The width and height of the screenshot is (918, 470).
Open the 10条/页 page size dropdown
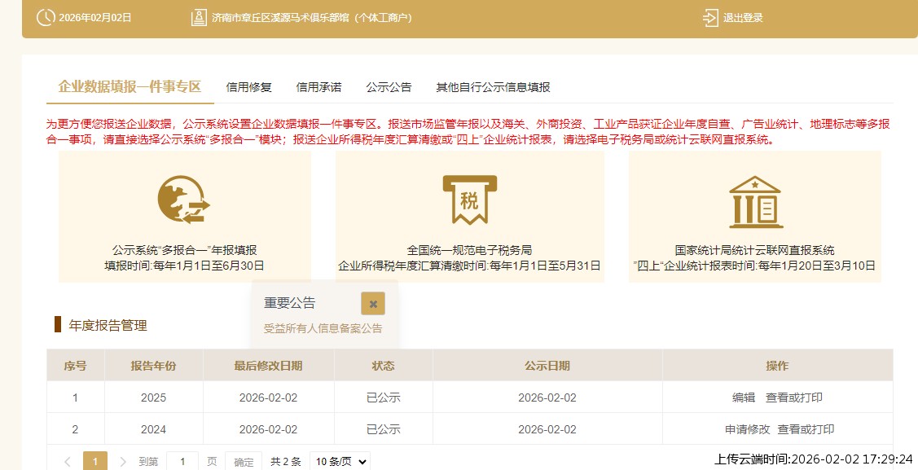pyautogui.click(x=339, y=460)
